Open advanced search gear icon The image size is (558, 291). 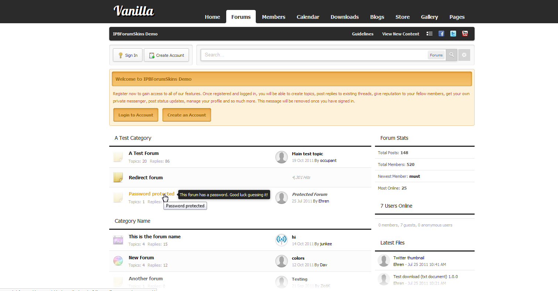[x=464, y=55]
